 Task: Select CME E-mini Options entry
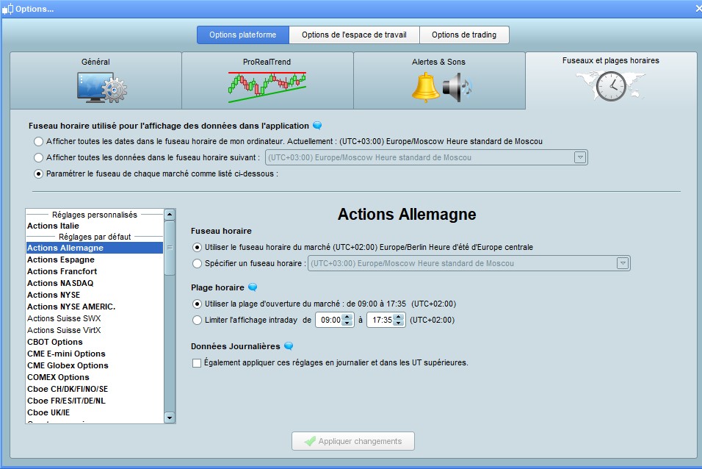click(x=95, y=354)
